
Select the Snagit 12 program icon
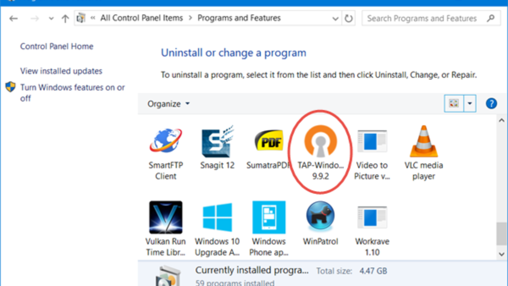pyautogui.click(x=217, y=142)
